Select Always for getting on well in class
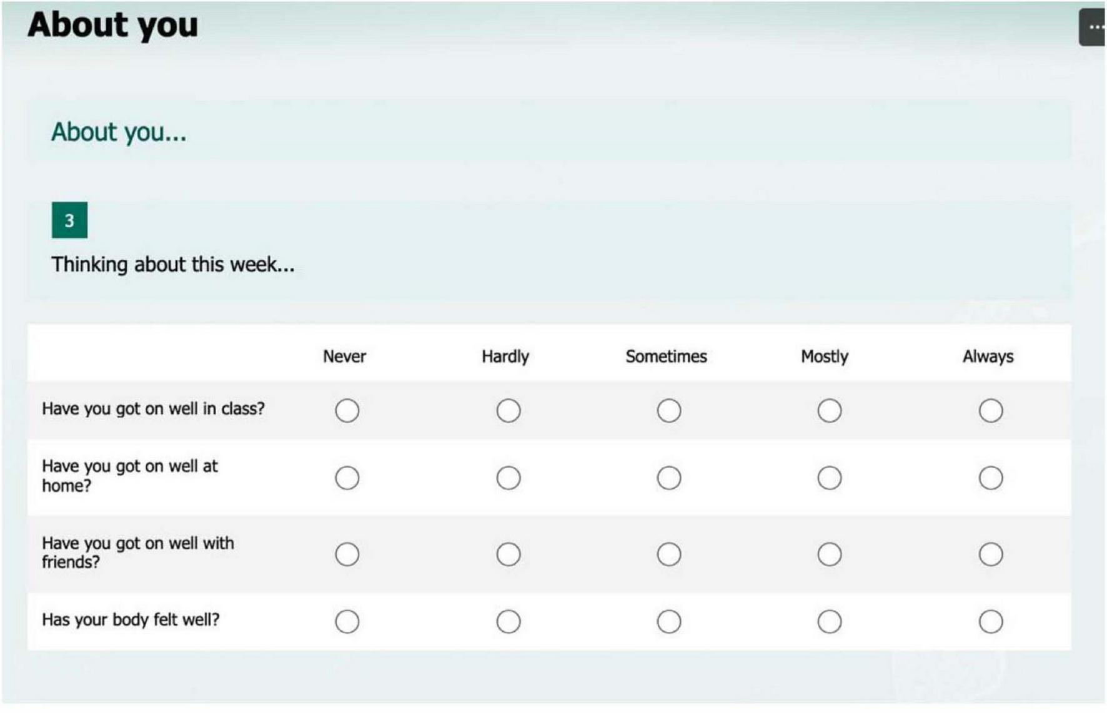The width and height of the screenshot is (1107, 713). (x=990, y=410)
